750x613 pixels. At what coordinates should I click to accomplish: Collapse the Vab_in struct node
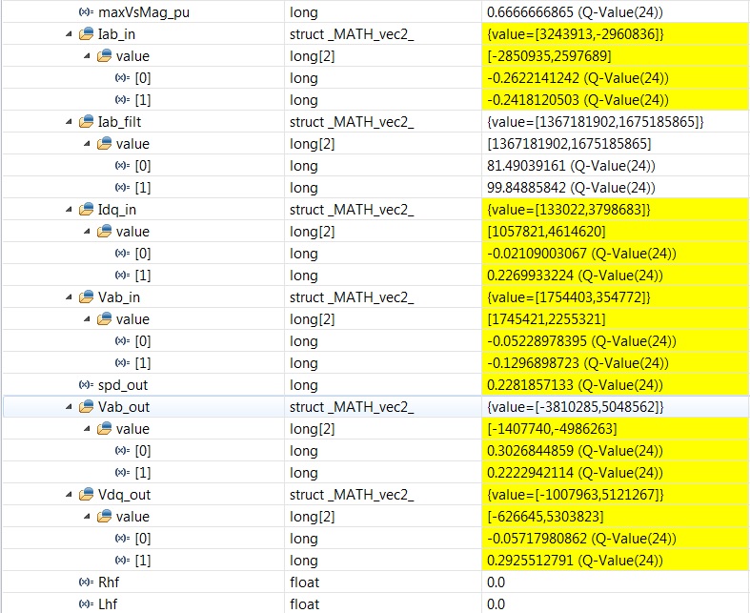coord(69,297)
